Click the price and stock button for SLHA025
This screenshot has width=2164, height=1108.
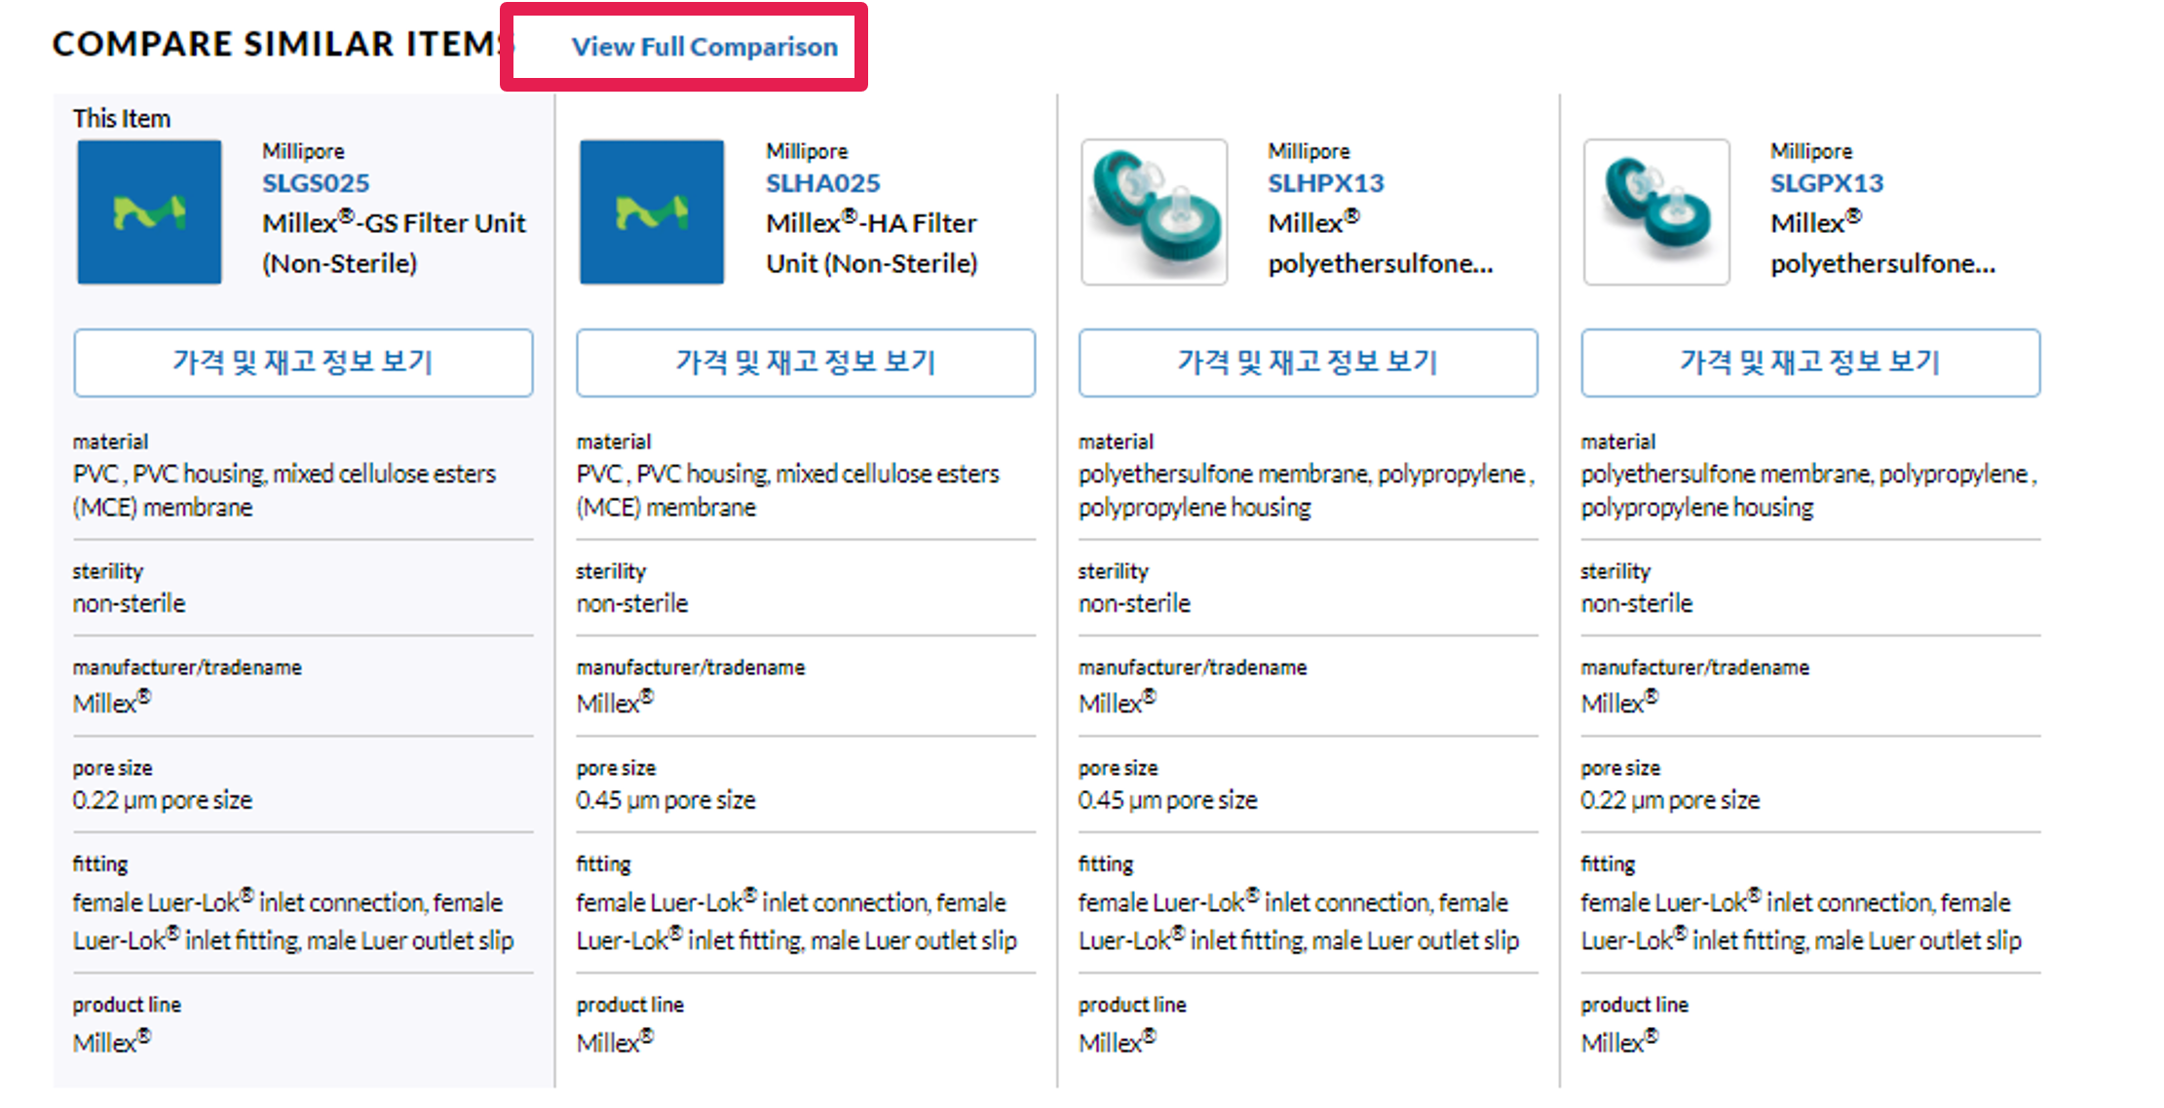click(x=806, y=363)
